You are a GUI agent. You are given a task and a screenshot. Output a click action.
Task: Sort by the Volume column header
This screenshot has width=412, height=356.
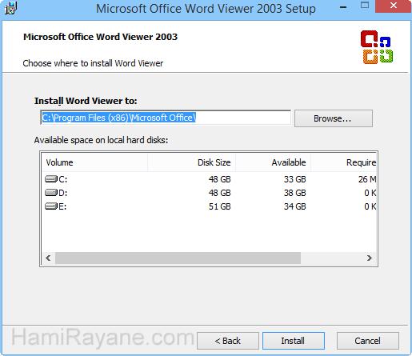click(x=94, y=162)
